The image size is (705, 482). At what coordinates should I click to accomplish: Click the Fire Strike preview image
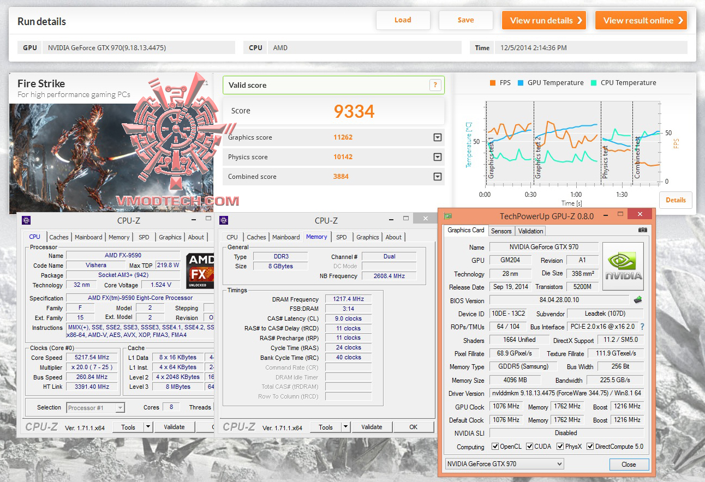click(111, 158)
